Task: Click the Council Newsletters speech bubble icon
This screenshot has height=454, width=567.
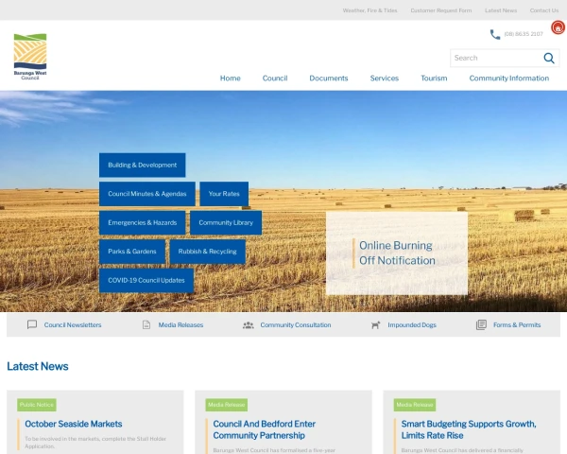Action: point(32,324)
